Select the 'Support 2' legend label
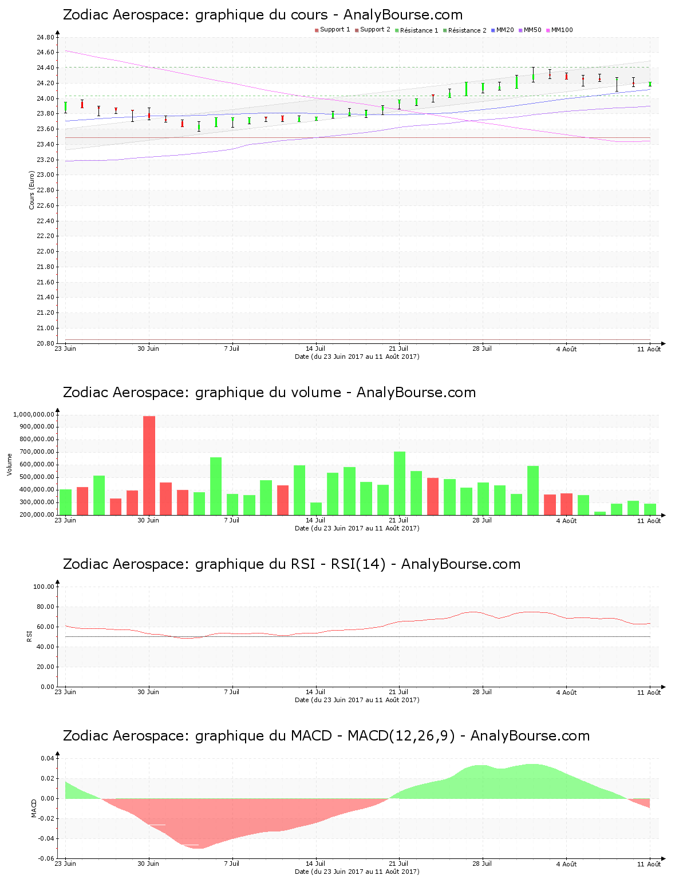Image resolution: width=687 pixels, height=887 pixels. pos(375,30)
